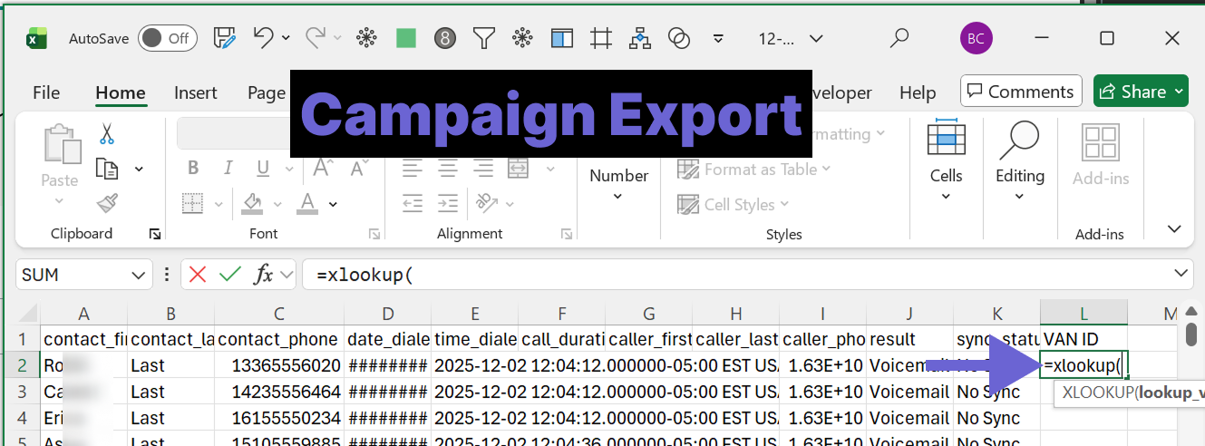Apply Underline formatting
1205x446 pixels.
click(x=263, y=169)
